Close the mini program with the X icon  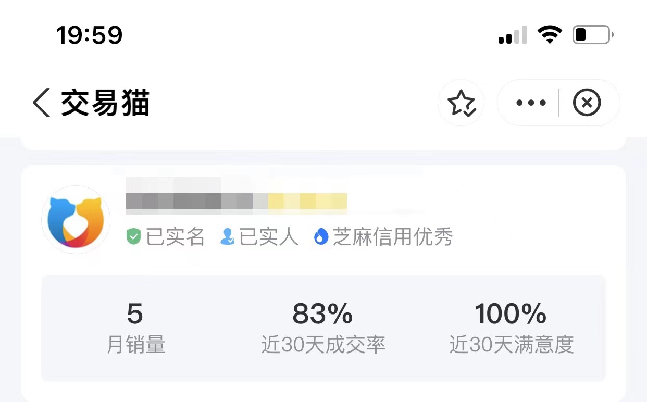click(x=587, y=103)
